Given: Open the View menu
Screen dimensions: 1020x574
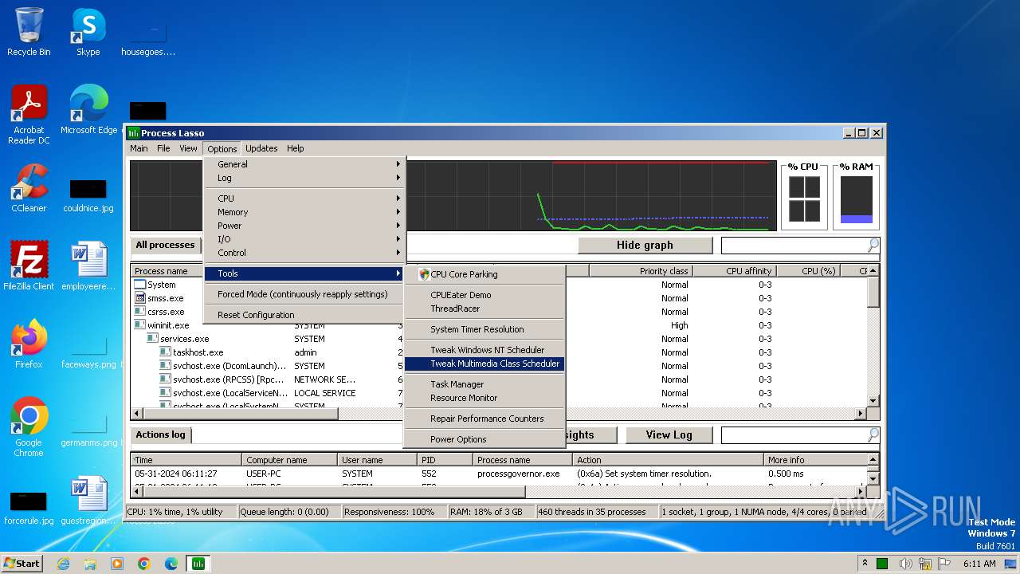Looking at the screenshot, I should click(x=188, y=148).
